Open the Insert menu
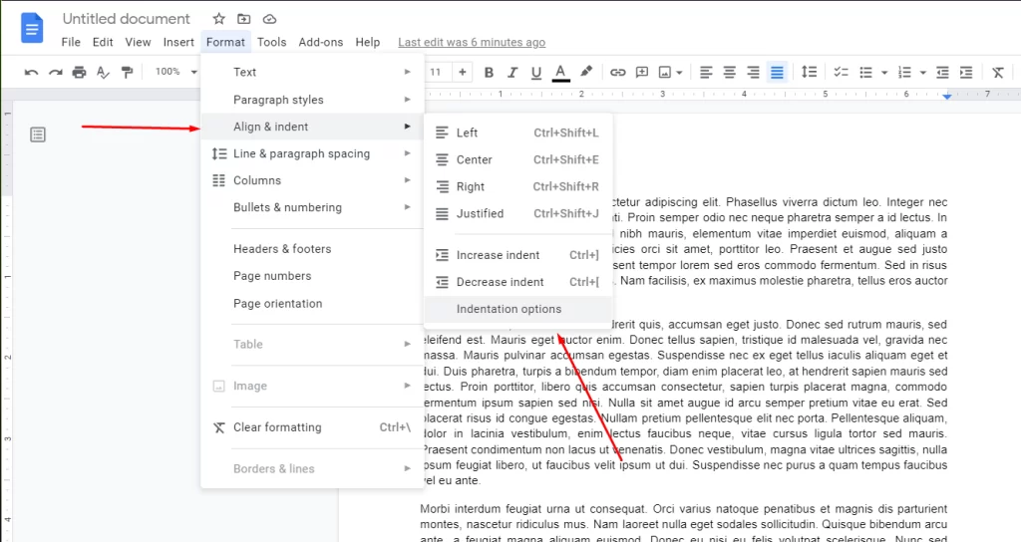 pos(178,42)
